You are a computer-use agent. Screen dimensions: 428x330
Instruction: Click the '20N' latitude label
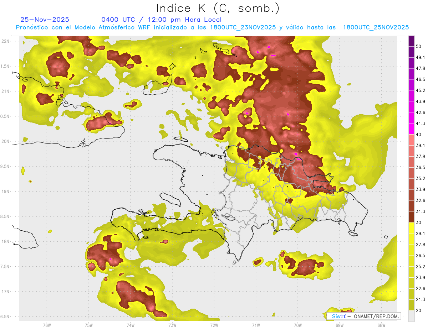click(5, 141)
